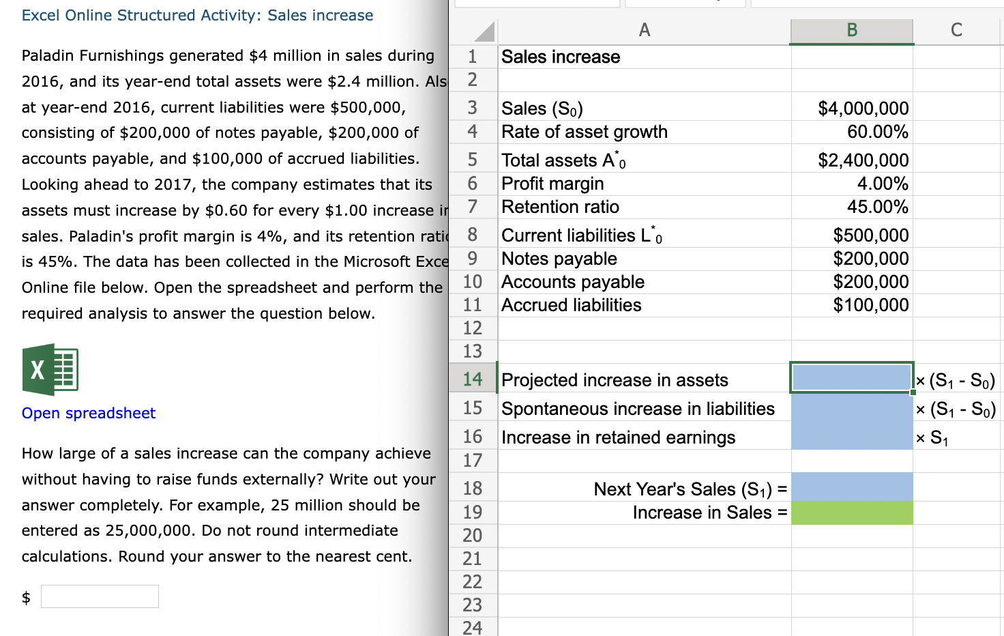Click 'Sales (S₀)' label cell
Viewport: 1004px width, 636px height.
(x=645, y=108)
